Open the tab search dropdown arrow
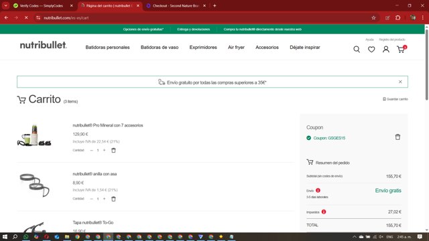Viewport: 429px width, 241px height. (5, 6)
